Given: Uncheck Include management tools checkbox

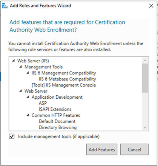Looking at the screenshot, I should [x=12, y=137].
